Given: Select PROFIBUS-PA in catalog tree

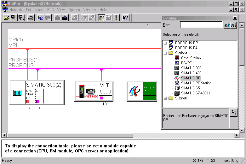Looking at the screenshot, I should coord(186,48).
